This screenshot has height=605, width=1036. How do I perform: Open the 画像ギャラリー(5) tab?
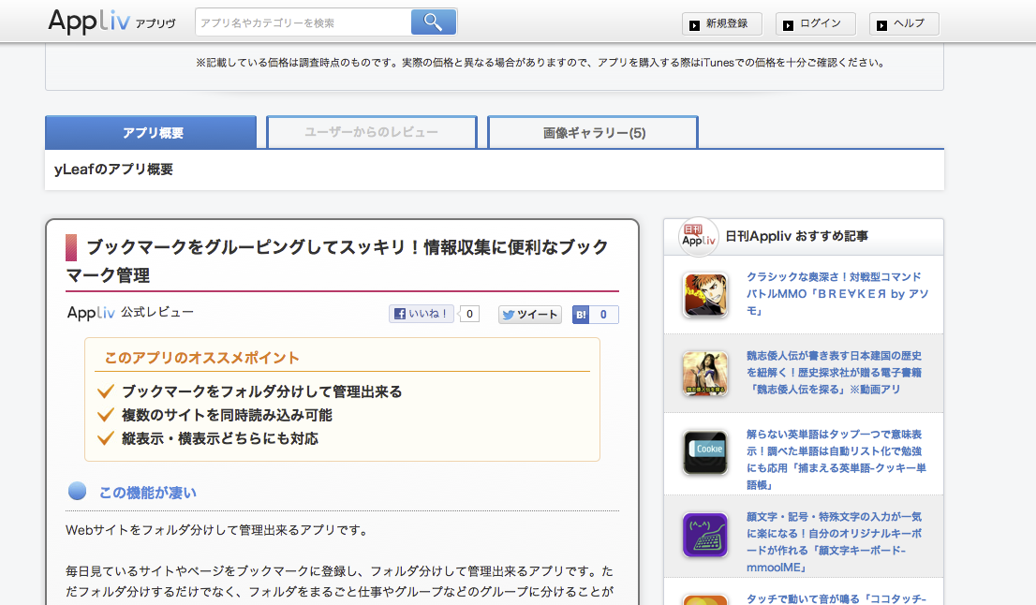pos(593,132)
